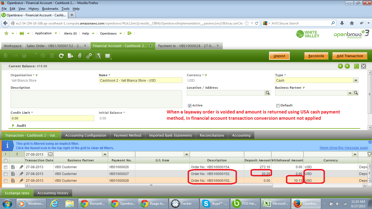This screenshot has width=372, height=209.
Task: Click the Refresh icon in the green toolbar
Action: [x=61, y=56]
